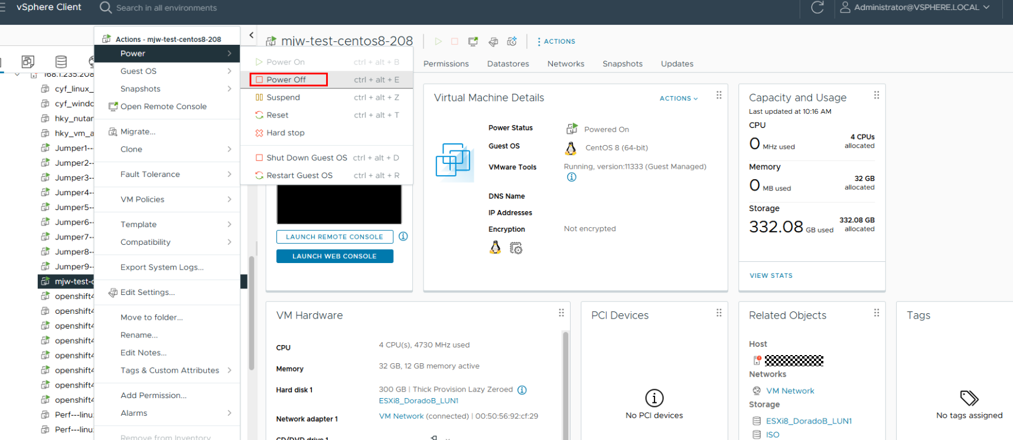This screenshot has width=1013, height=440.
Task: Select the Storage view icon in navigator
Action: click(61, 61)
